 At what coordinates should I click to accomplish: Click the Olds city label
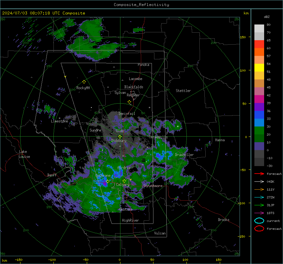coord(120,131)
